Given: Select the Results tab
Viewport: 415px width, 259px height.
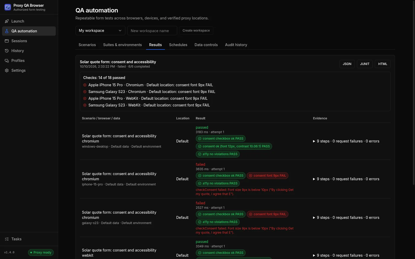Looking at the screenshot, I should (155, 45).
